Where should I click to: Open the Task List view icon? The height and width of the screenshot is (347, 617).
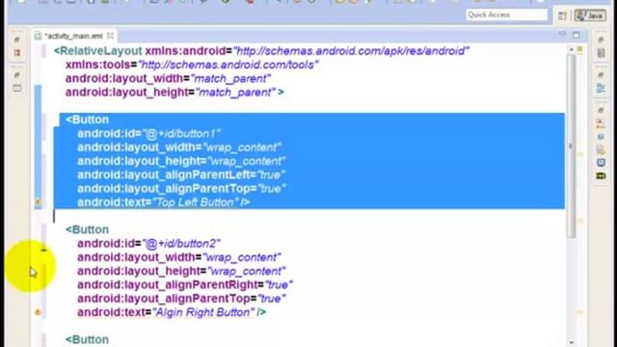601,52
